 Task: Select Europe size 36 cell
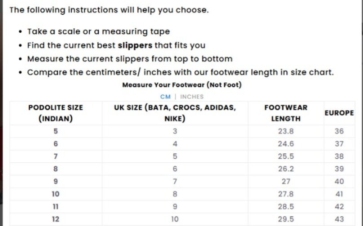click(x=339, y=131)
